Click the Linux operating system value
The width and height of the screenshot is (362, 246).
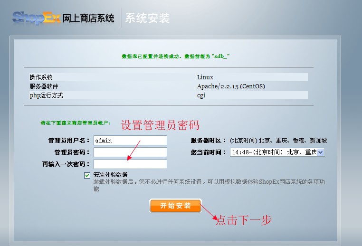coord(205,77)
